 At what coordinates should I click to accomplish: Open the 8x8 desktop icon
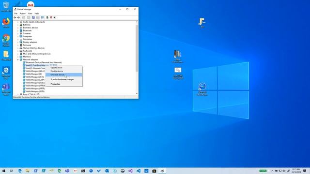pos(31,4)
